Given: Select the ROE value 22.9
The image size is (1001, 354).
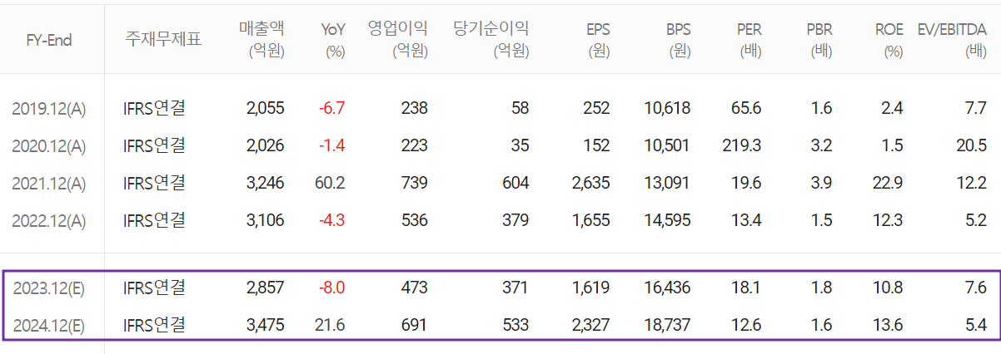Looking at the screenshot, I should point(889,183).
